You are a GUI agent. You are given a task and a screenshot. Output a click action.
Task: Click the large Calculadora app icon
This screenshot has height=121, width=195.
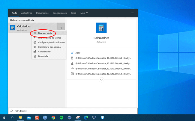[101, 28]
